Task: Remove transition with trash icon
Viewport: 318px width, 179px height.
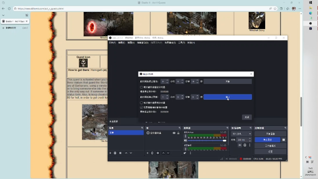Action: (245, 145)
